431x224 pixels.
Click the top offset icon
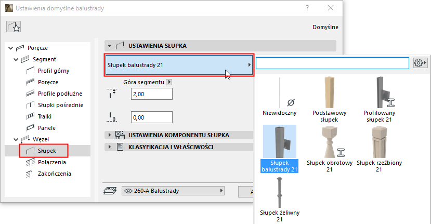pyautogui.click(x=112, y=94)
